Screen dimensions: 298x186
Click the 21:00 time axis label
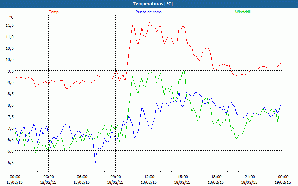pyautogui.click(x=250, y=177)
